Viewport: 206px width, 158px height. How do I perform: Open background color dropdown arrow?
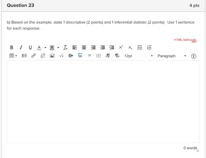tap(58, 48)
